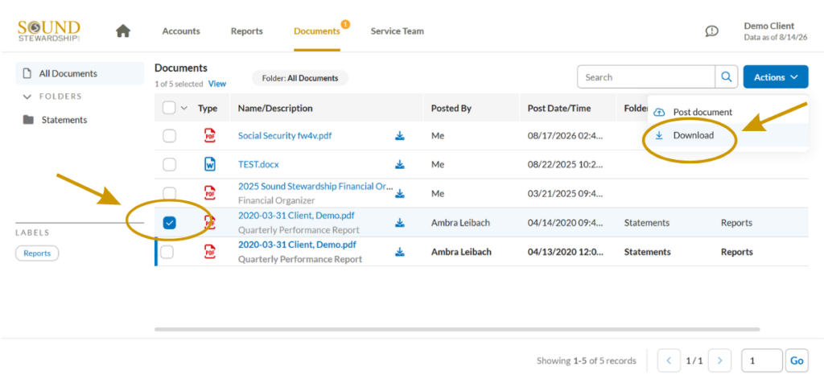The image size is (824, 383).
Task: Click the View link for selected items
Action: [217, 84]
